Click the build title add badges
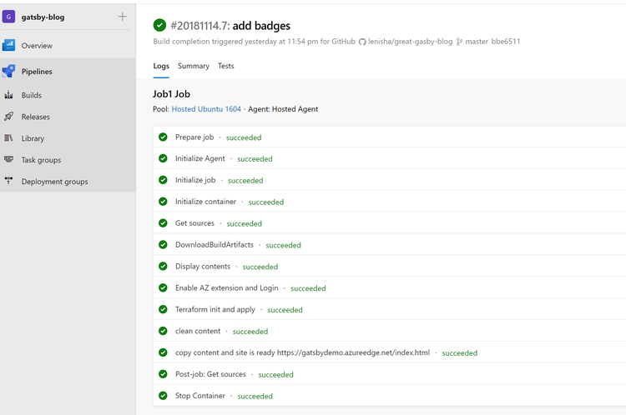This screenshot has width=626, height=415. pyautogui.click(x=261, y=26)
